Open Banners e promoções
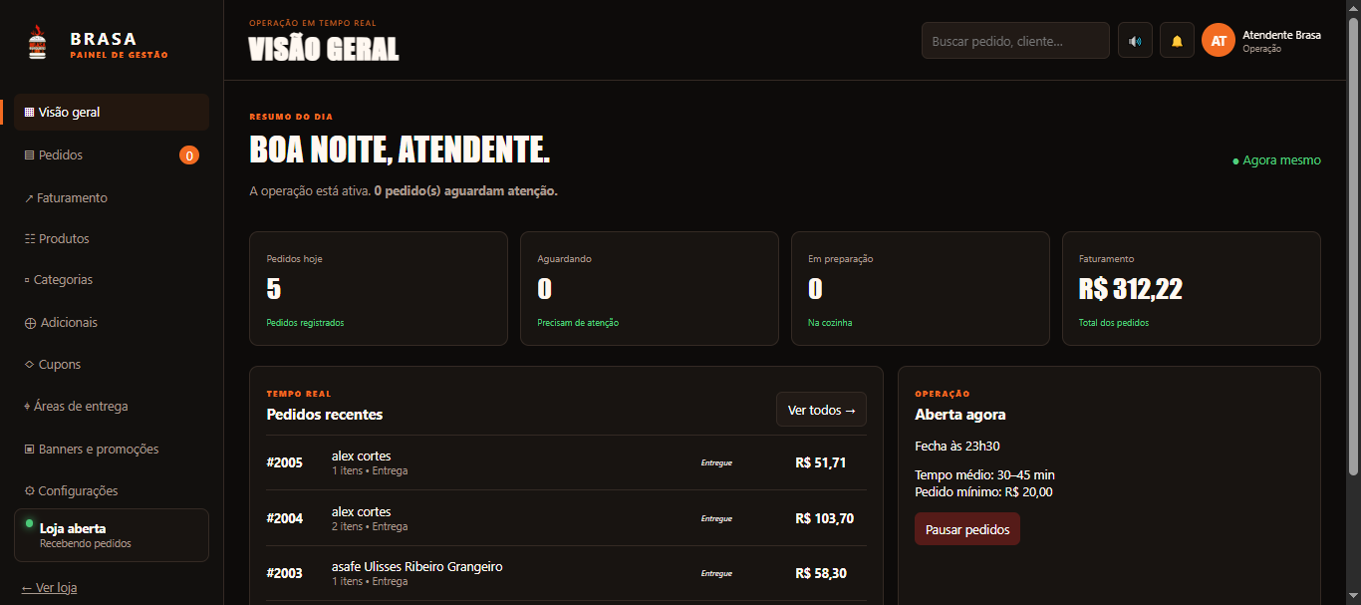Viewport: 1361px width, 605px height. click(x=112, y=450)
